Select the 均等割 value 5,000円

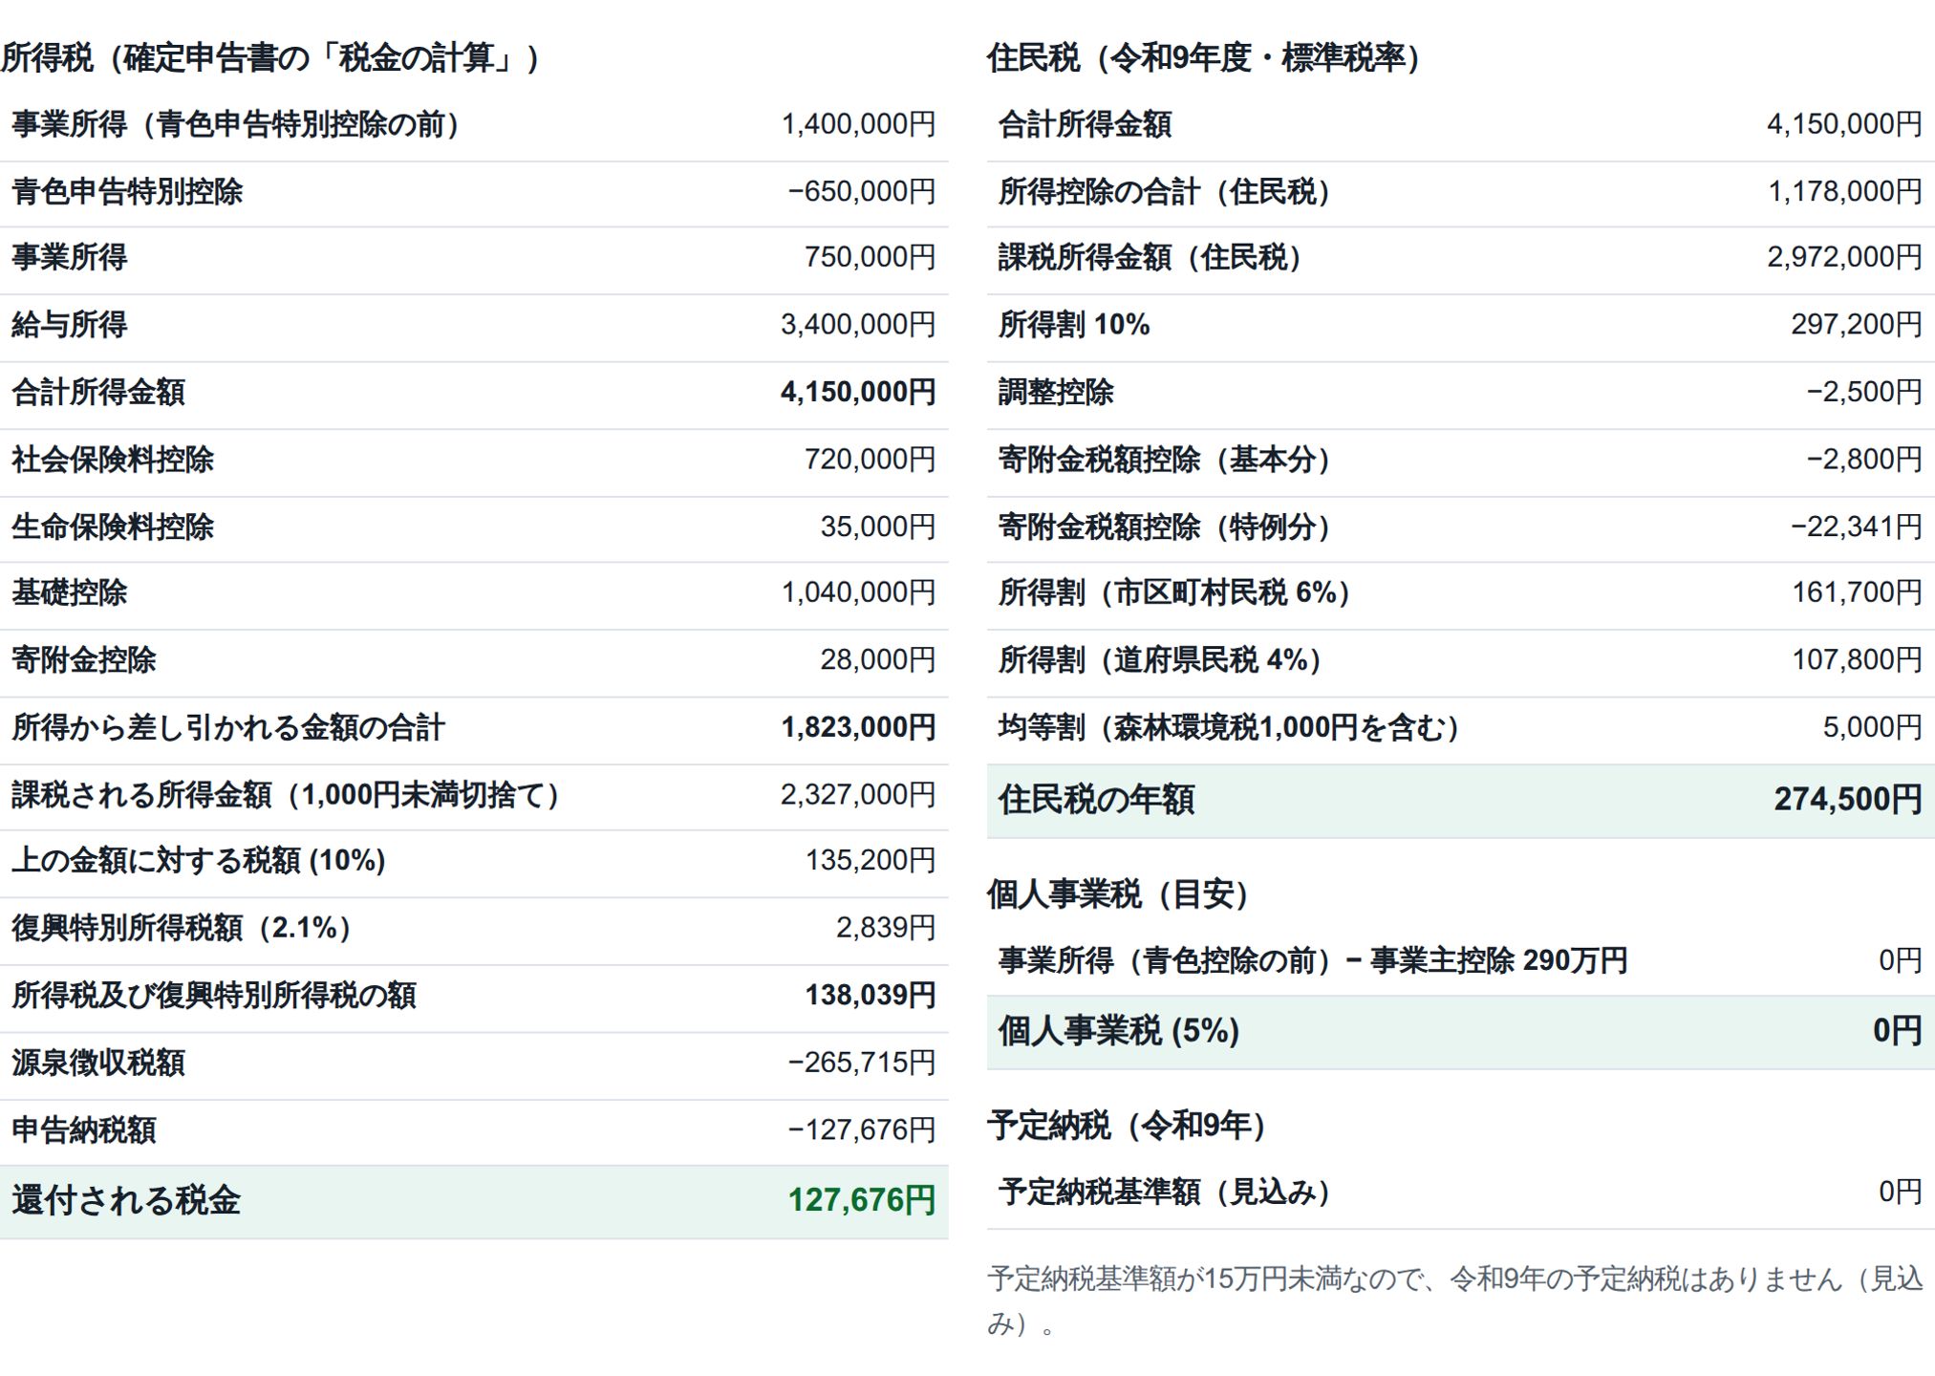pos(1872,727)
